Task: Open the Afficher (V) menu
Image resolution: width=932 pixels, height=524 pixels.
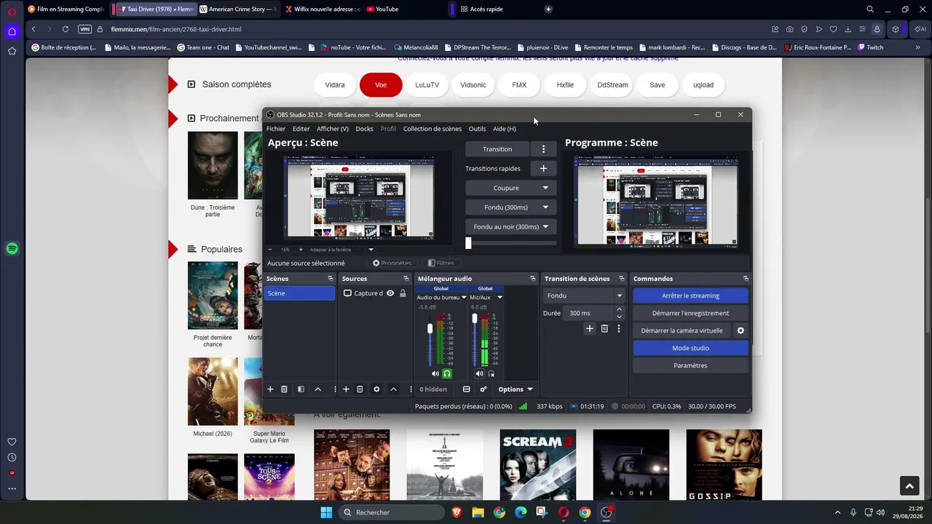Action: 333,129
